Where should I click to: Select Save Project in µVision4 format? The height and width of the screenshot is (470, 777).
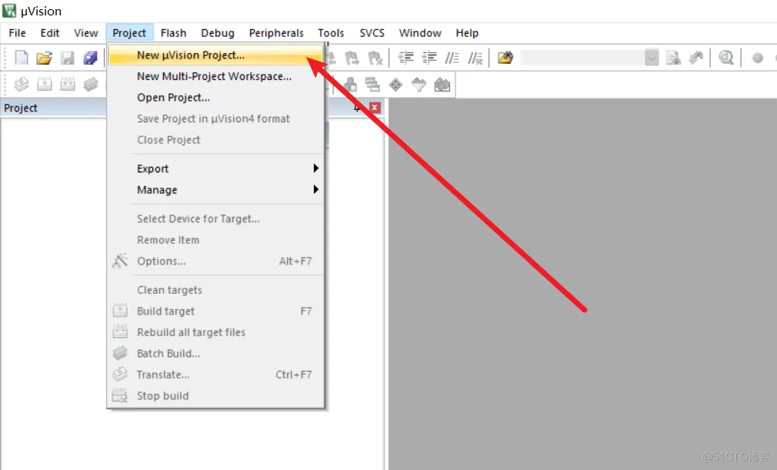pyautogui.click(x=215, y=119)
